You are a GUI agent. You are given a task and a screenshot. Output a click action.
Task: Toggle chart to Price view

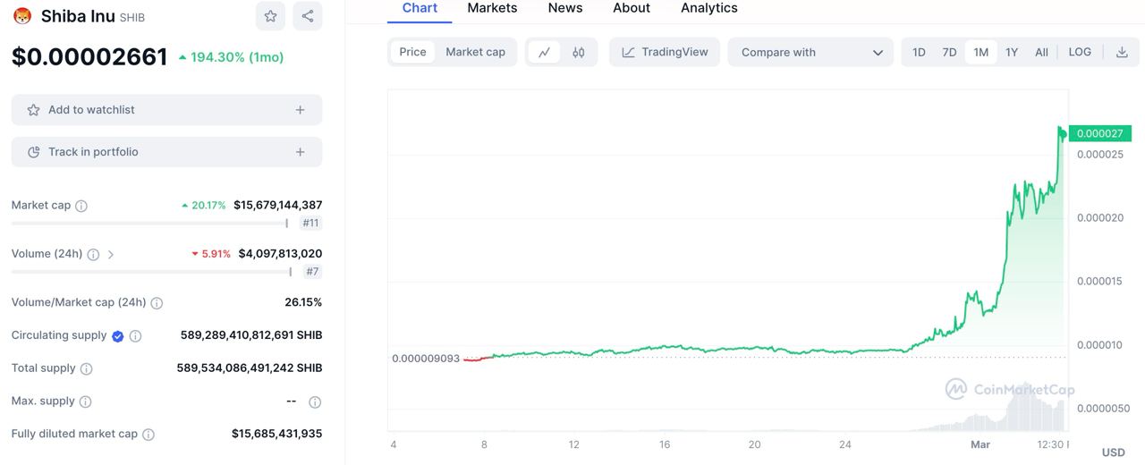412,52
